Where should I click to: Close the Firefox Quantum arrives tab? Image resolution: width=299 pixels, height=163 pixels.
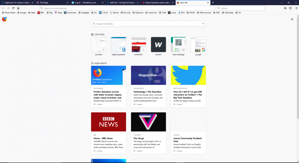point(173,3)
